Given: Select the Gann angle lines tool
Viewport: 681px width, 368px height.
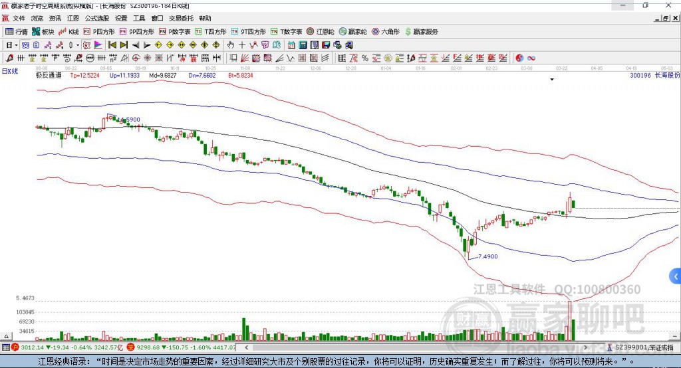Looking at the screenshot, I should [279, 58].
